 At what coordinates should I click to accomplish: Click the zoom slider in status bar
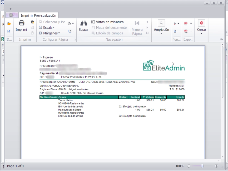click(x=202, y=166)
